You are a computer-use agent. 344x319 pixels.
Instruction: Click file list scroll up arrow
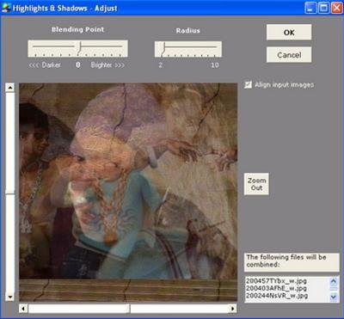(x=334, y=281)
